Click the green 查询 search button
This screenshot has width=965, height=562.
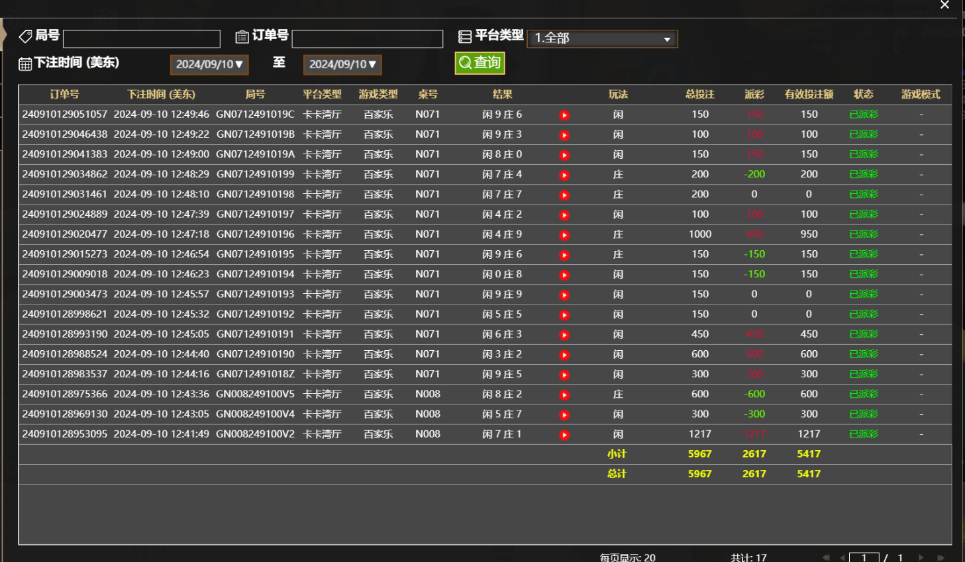click(x=480, y=63)
